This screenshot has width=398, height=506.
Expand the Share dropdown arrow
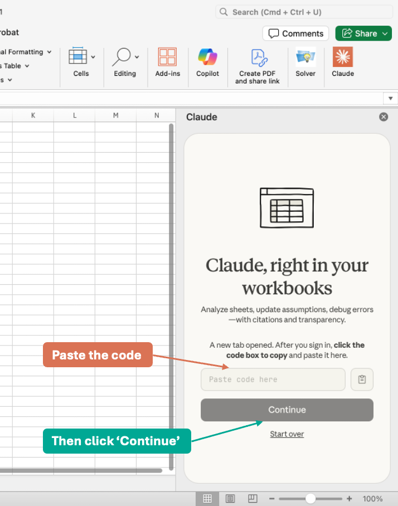pyautogui.click(x=385, y=33)
